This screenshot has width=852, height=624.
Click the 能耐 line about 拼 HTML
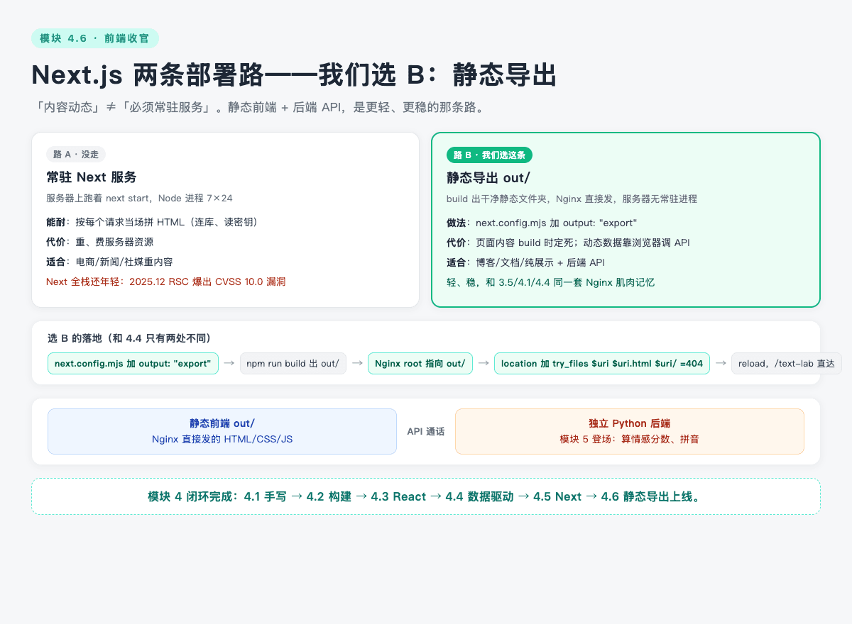(154, 222)
